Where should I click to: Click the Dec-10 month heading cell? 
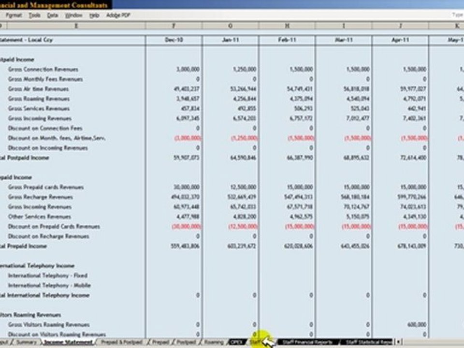174,40
